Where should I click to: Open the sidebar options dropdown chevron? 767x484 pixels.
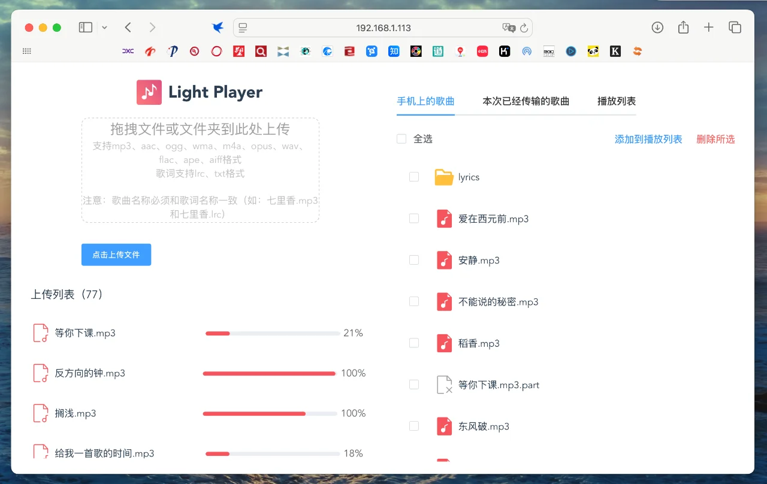click(x=104, y=27)
